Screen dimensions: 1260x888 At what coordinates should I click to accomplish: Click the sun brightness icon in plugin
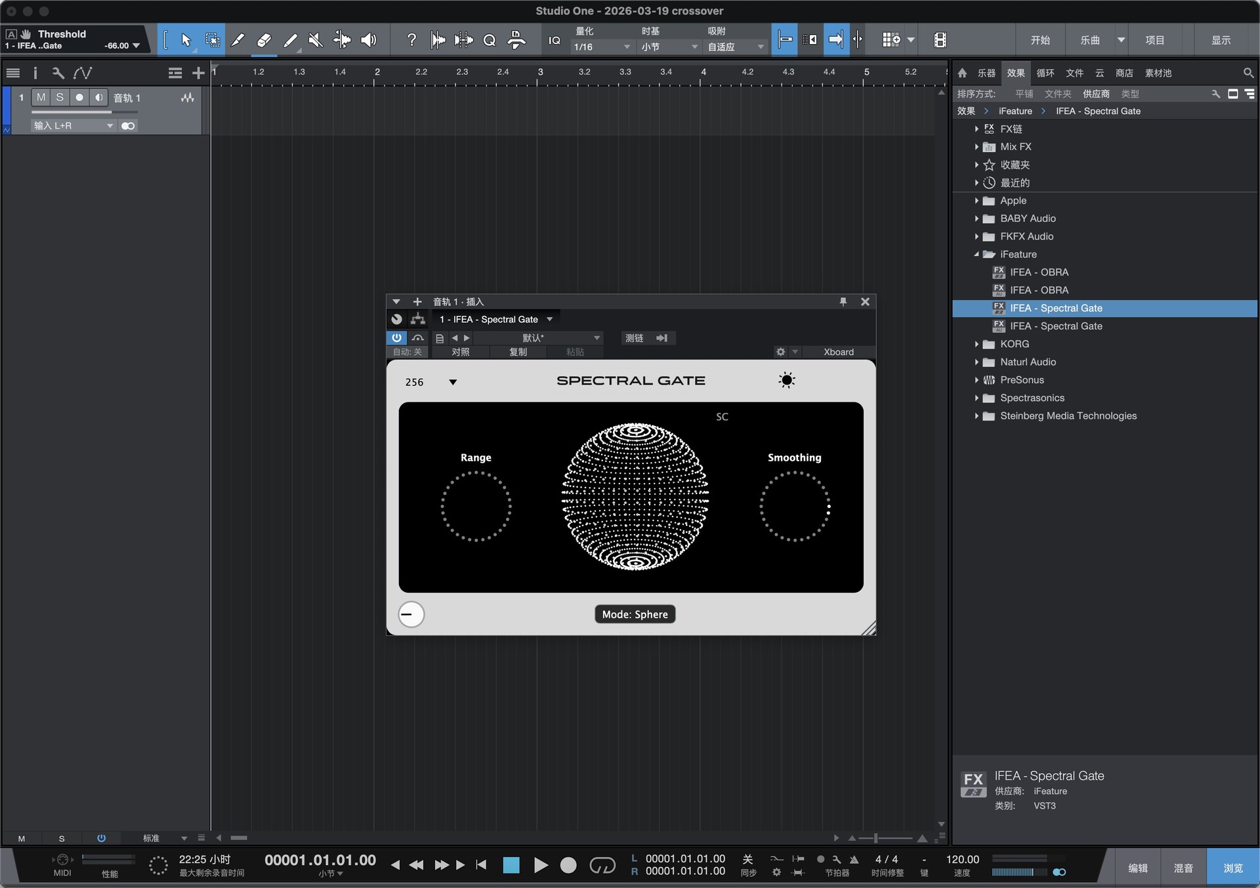[786, 380]
